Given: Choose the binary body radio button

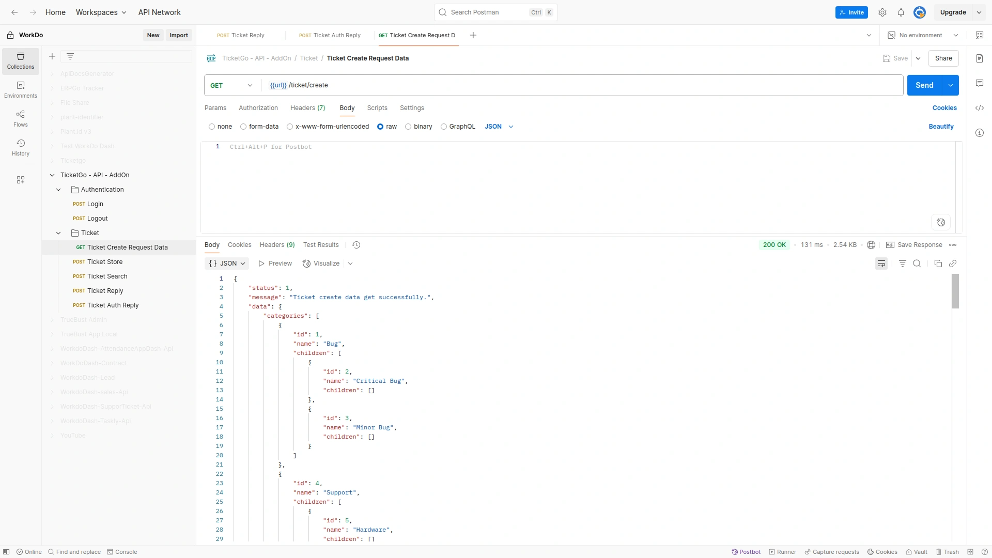Looking at the screenshot, I should pos(408,127).
